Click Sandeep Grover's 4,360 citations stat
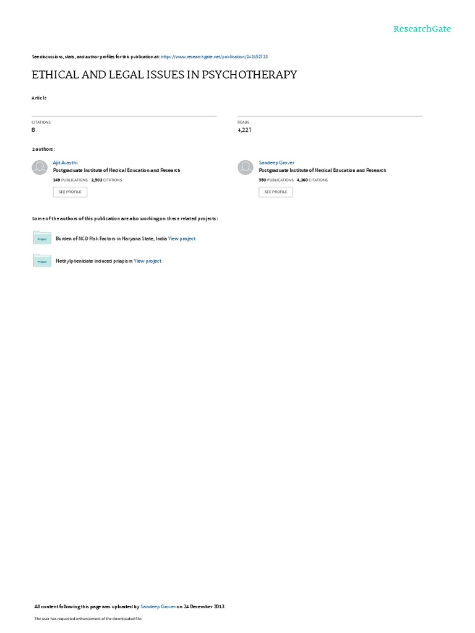This screenshot has width=475, height=633. click(312, 180)
